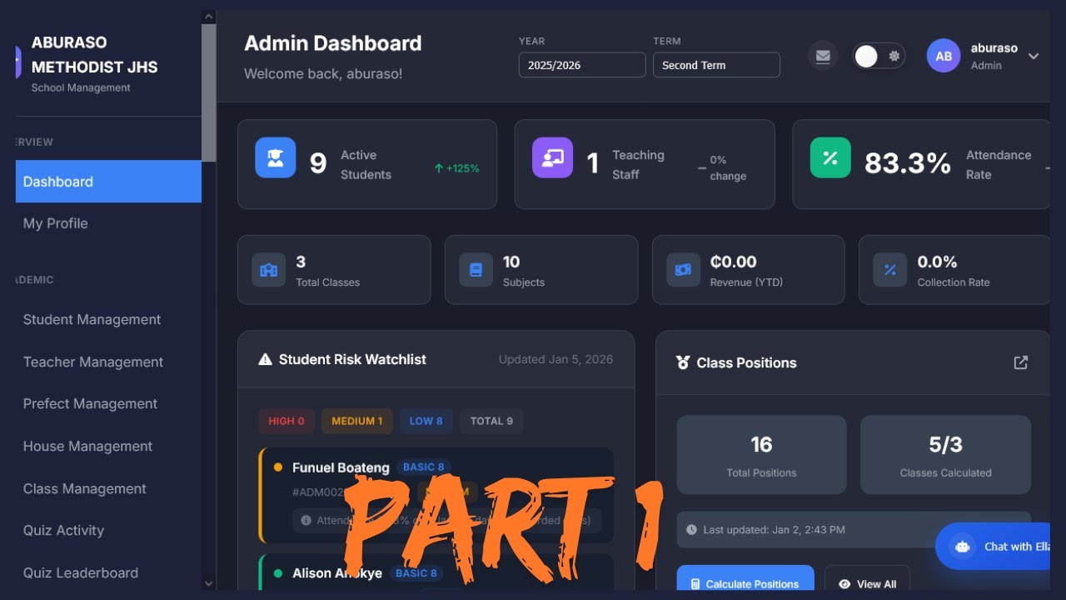Click the Active Students graduate icon
Screen dimensions: 1066x600
tap(276, 157)
